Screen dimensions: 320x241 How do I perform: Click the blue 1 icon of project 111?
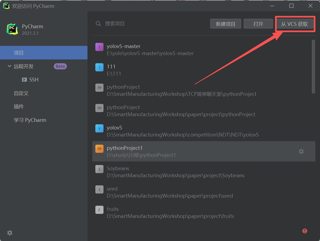point(99,67)
